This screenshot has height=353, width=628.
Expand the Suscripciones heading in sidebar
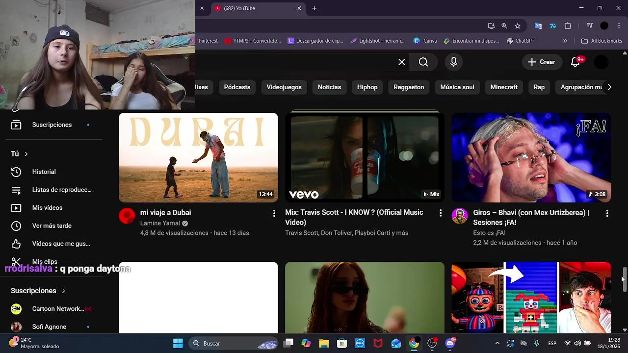click(x=38, y=291)
